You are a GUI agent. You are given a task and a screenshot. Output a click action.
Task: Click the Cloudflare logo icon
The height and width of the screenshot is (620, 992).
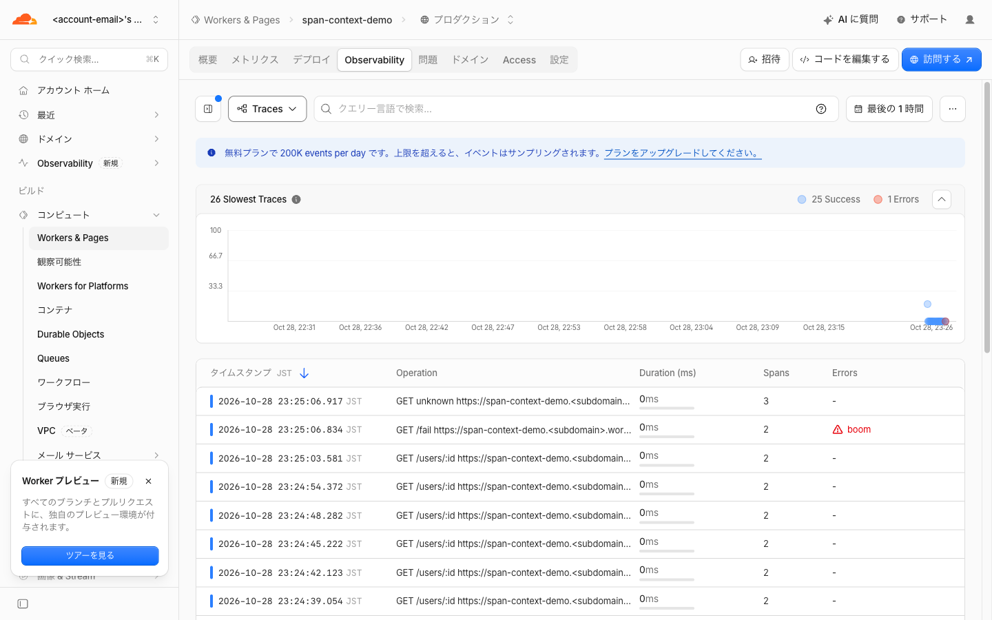pos(25,19)
